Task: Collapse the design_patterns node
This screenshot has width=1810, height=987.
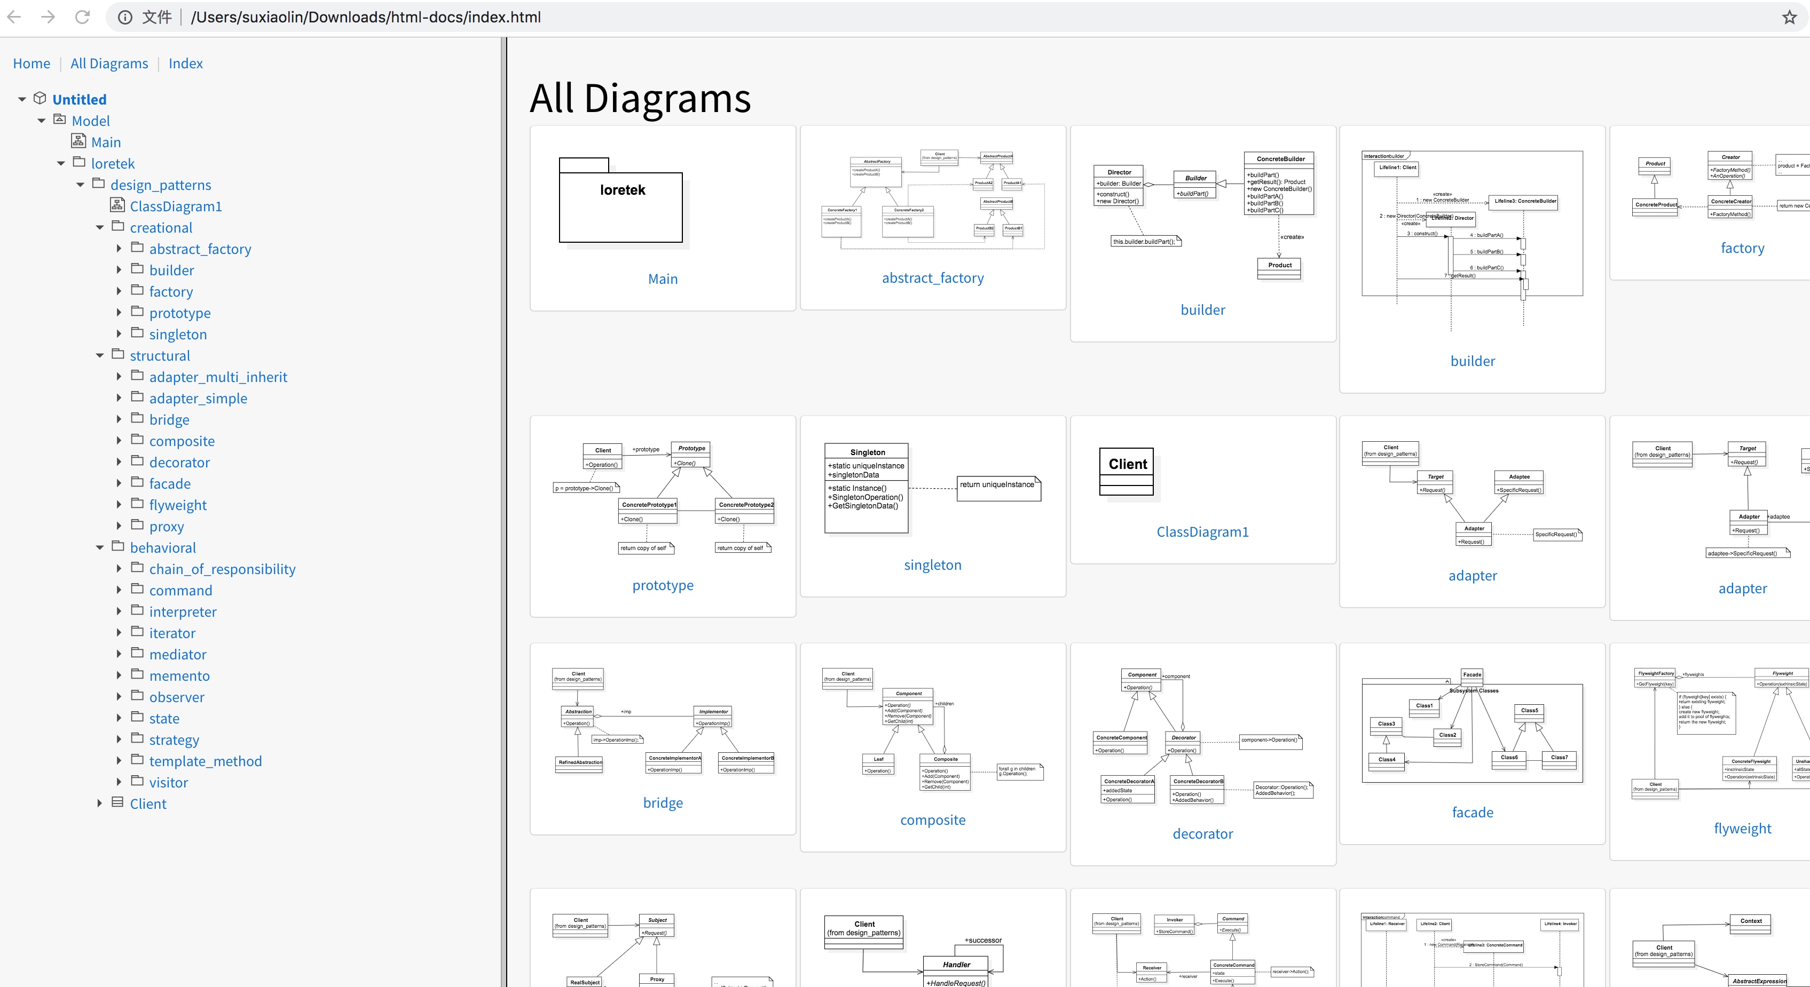Action: pos(80,185)
